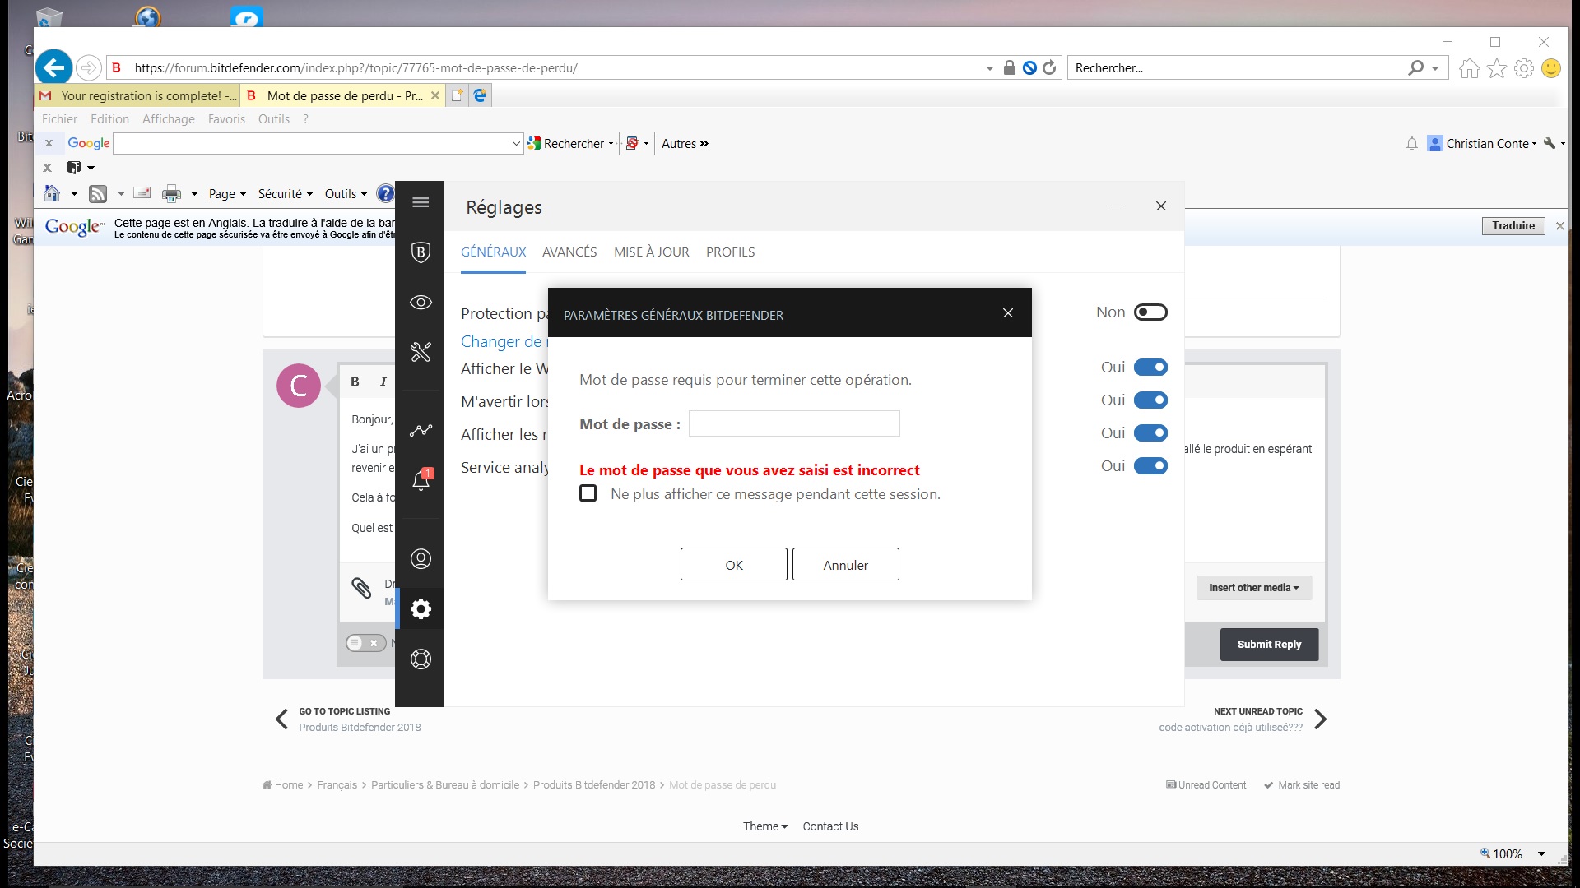Check 'Ne plus afficher ce message' checkbox

(x=588, y=493)
